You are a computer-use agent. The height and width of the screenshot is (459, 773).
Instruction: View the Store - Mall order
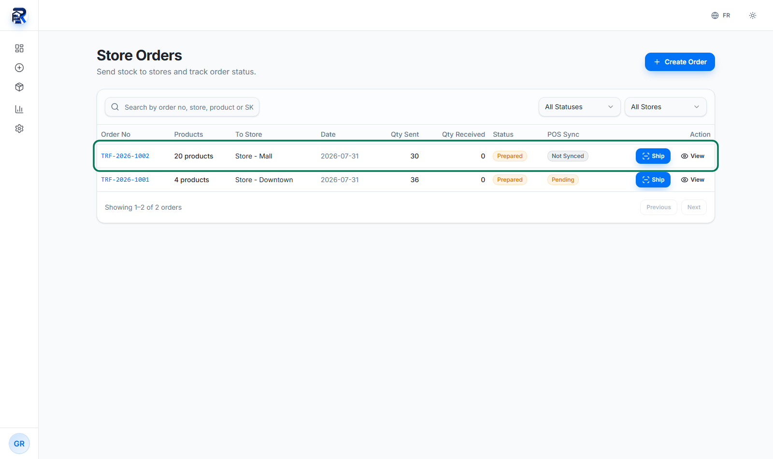[x=693, y=156]
